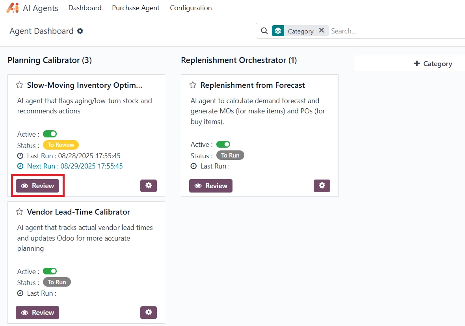The width and height of the screenshot is (465, 326).
Task: Review the Slow-Moving Inventory Optimizer agent
Action: pos(37,186)
